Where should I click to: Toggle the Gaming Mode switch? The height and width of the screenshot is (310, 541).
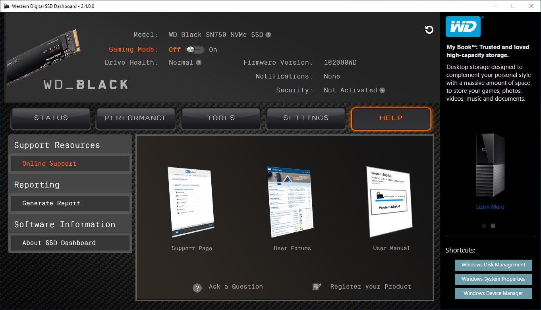[x=195, y=50]
